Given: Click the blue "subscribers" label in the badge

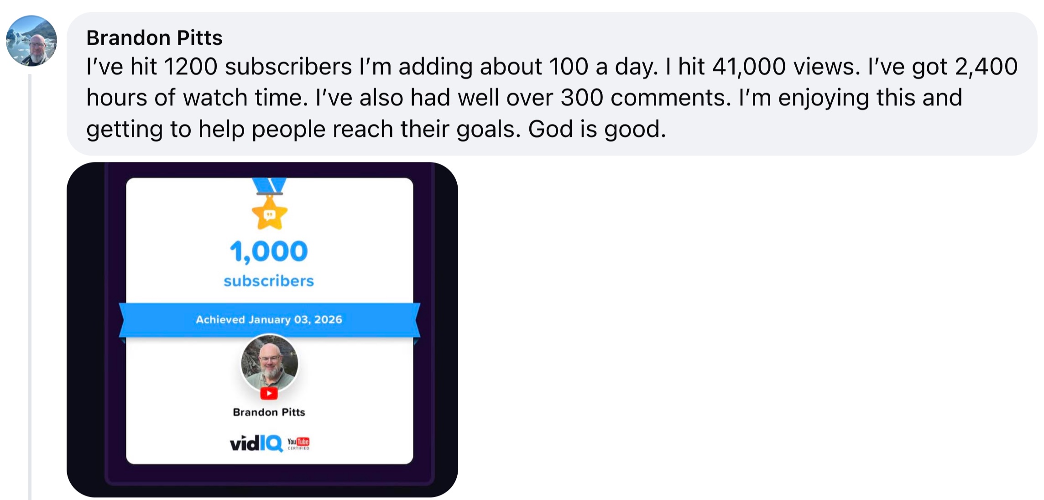Looking at the screenshot, I should 269,281.
